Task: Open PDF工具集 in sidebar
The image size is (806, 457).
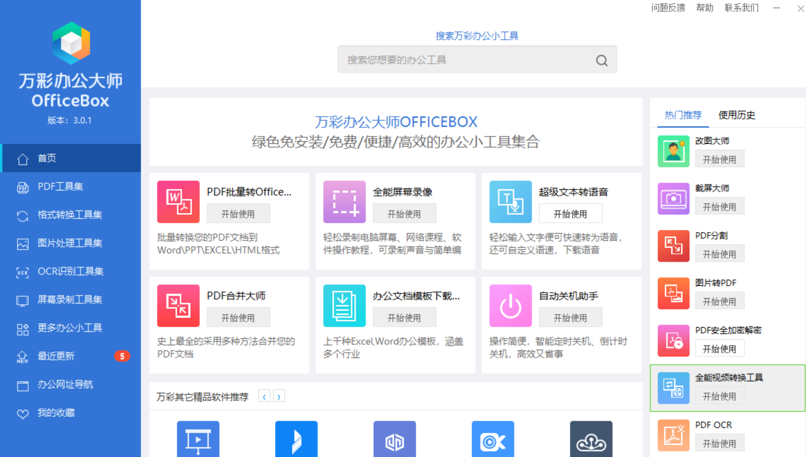Action: tap(71, 187)
